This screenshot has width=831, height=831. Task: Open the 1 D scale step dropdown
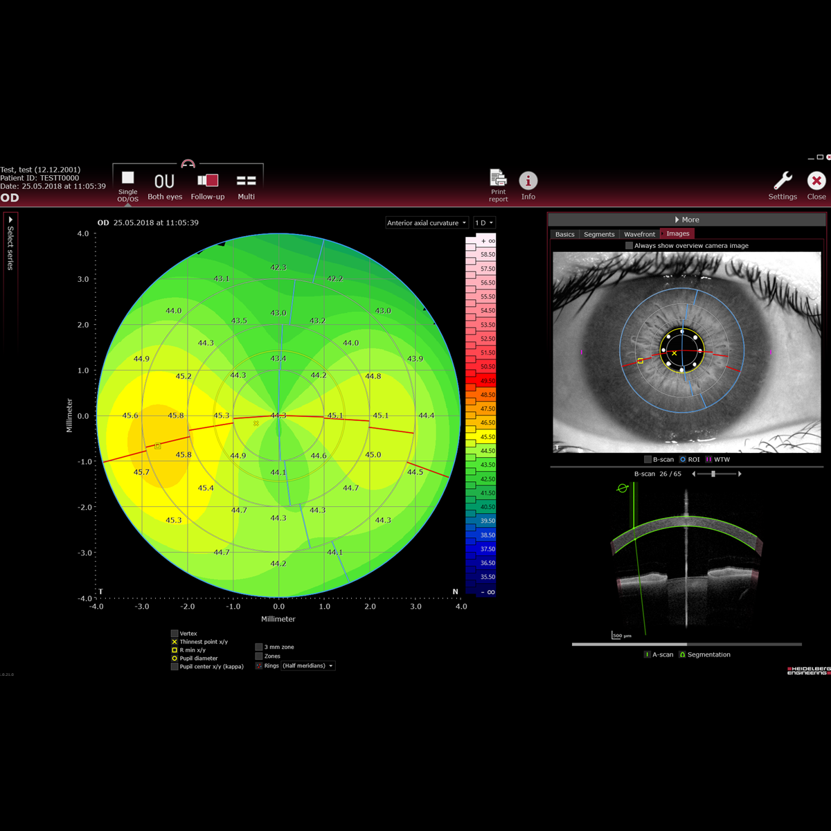click(484, 223)
